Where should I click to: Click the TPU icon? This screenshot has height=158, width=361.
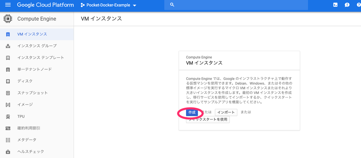click(x=8, y=117)
